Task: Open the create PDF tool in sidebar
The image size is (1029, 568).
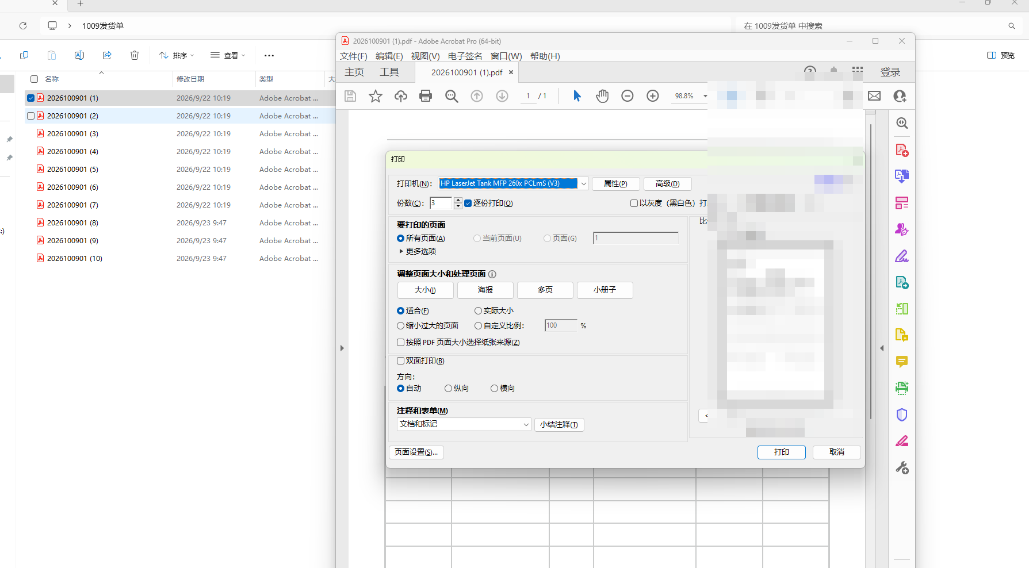Action: [x=902, y=151]
